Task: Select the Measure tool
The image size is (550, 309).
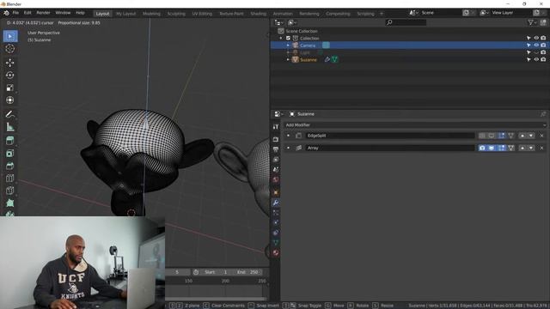Action: coord(10,127)
